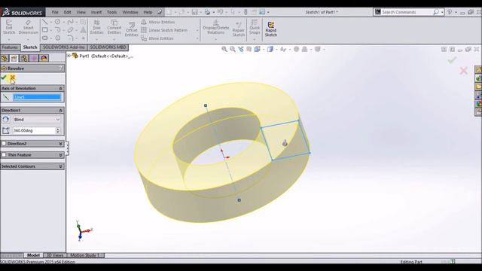This screenshot has width=482, height=271.
Task: Open the FeatureManager design tree tab
Action: coord(5,59)
